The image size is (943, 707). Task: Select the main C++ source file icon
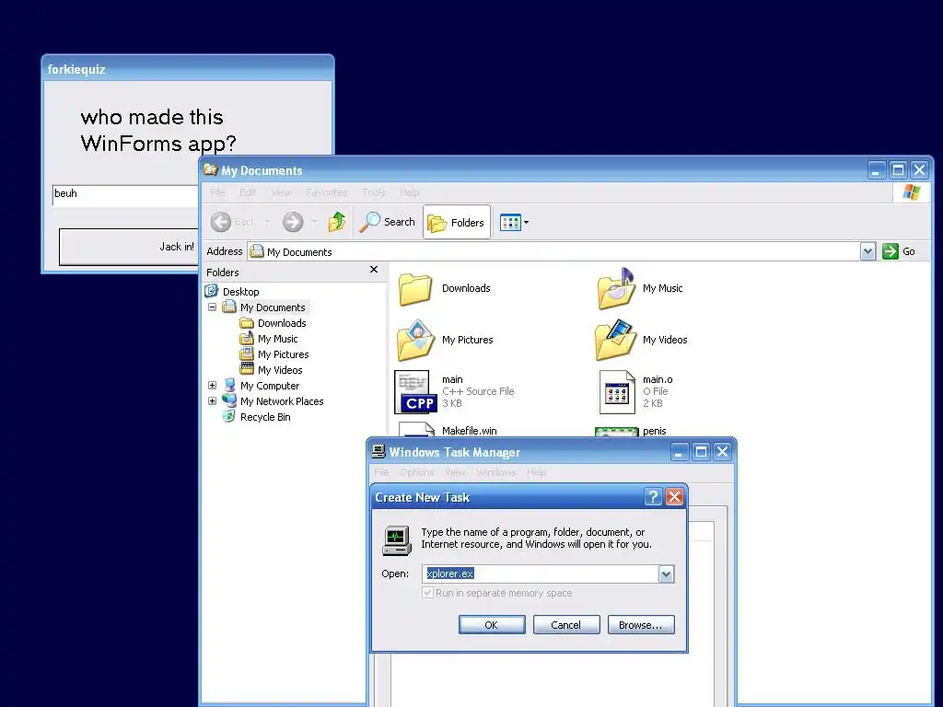[x=415, y=392]
